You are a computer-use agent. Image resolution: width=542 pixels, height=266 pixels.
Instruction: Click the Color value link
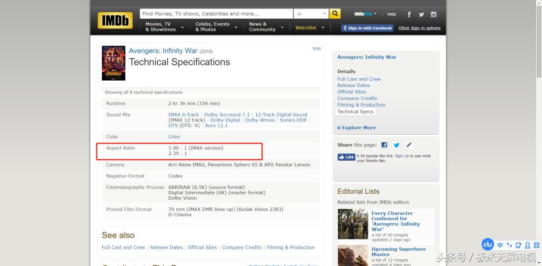pyautogui.click(x=174, y=137)
